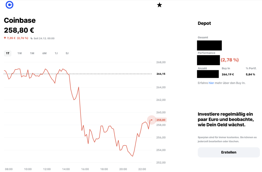The width and height of the screenshot is (262, 172).
Task: Click the 258,80 price label on axis
Action: click(x=161, y=120)
